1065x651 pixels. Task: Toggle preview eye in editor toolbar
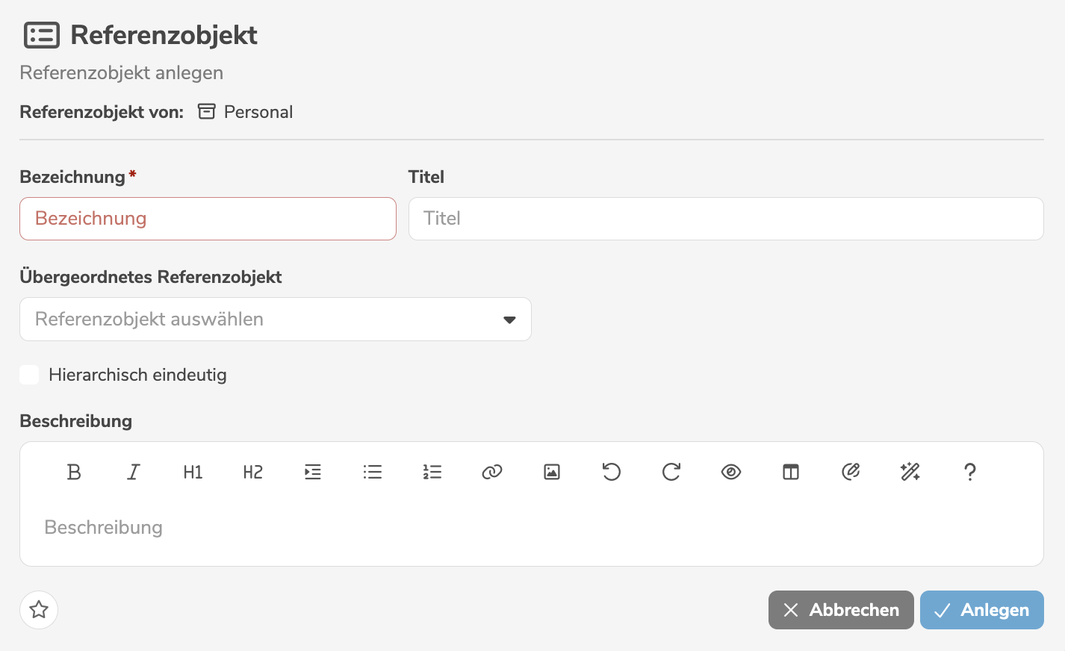tap(731, 472)
